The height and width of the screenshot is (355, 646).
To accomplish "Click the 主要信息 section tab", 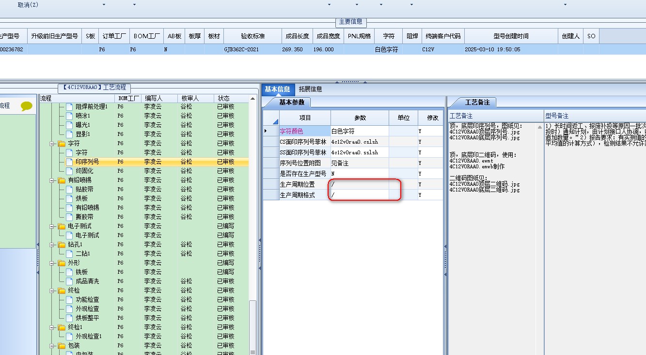I will pyautogui.click(x=350, y=22).
